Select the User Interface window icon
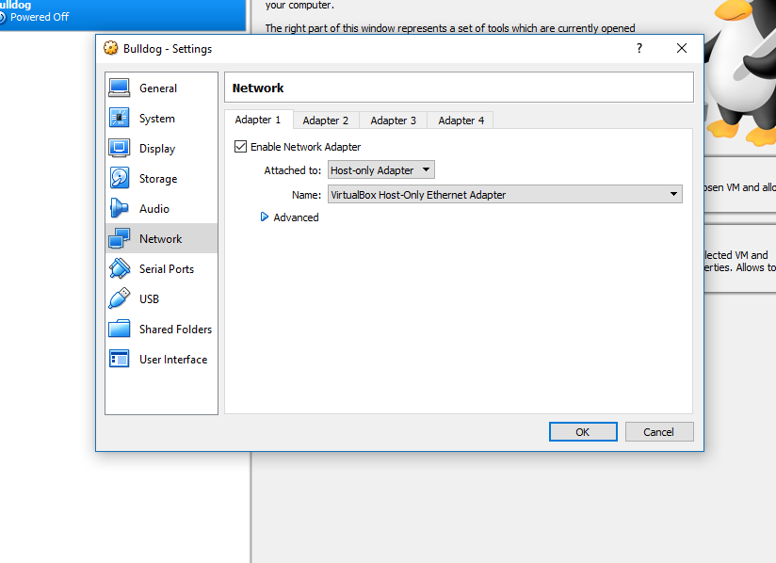776x563 pixels. tap(120, 360)
